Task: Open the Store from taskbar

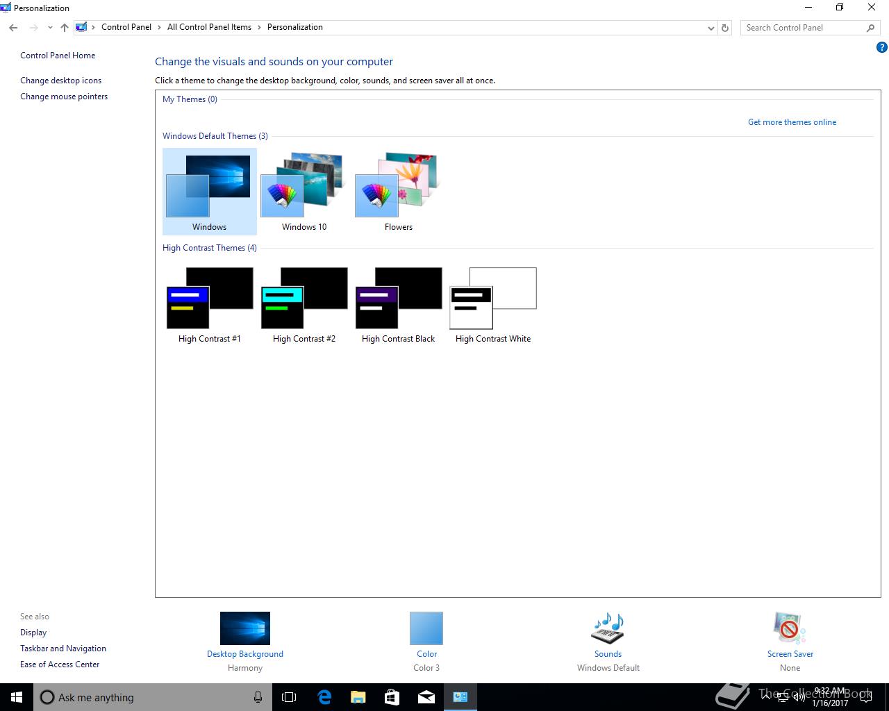Action: (x=392, y=697)
